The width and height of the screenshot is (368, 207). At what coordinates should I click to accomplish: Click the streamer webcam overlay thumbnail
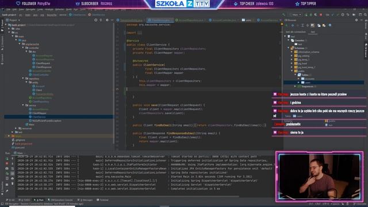coord(320,177)
